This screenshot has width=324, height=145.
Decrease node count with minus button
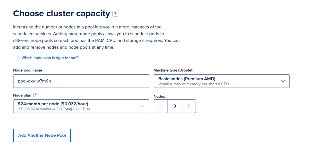tap(160, 106)
